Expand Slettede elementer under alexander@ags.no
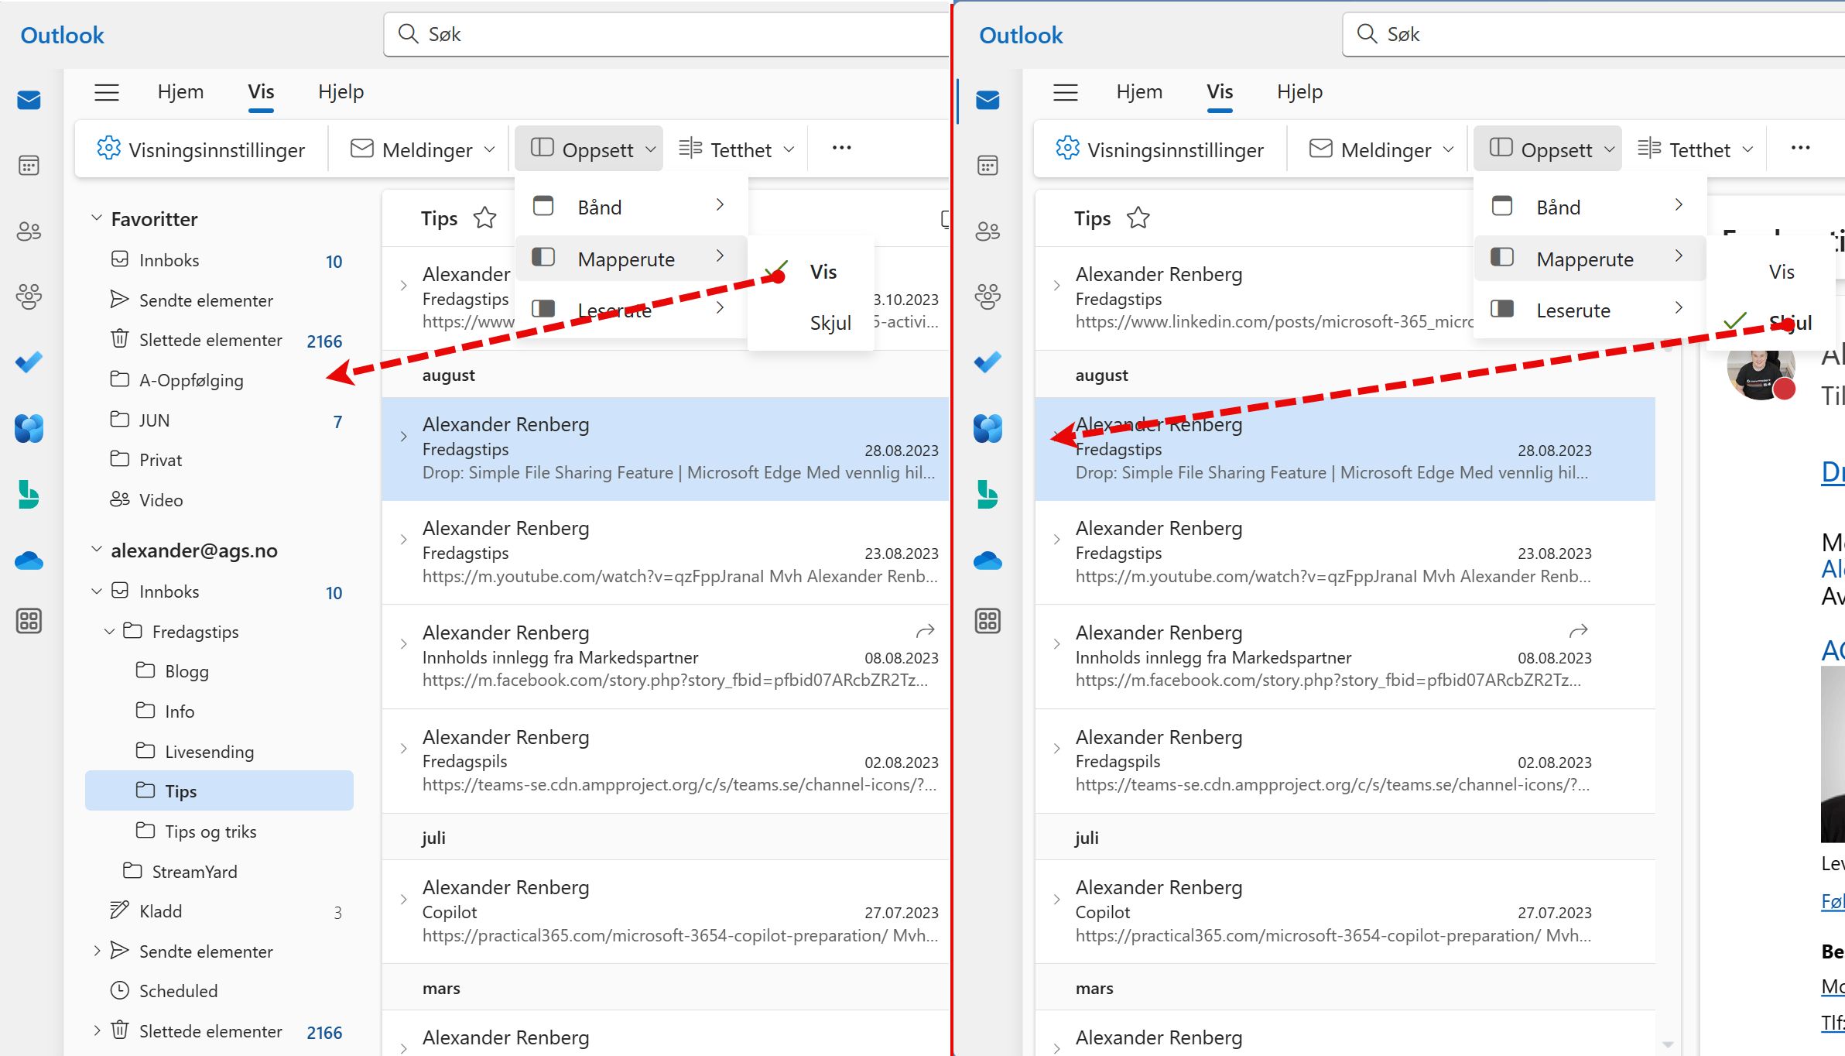The height and width of the screenshot is (1056, 1845). (97, 1030)
